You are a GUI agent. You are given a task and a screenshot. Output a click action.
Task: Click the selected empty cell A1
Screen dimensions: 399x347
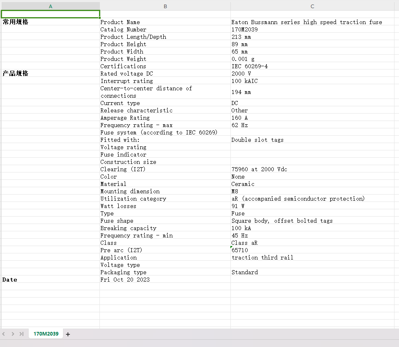coord(50,14)
